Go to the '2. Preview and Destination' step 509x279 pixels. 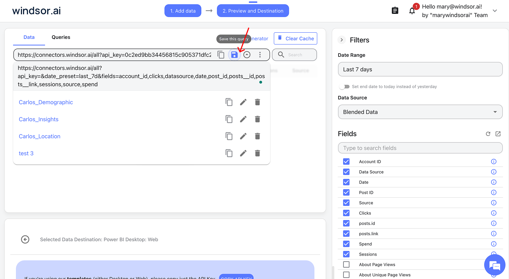coord(253,11)
